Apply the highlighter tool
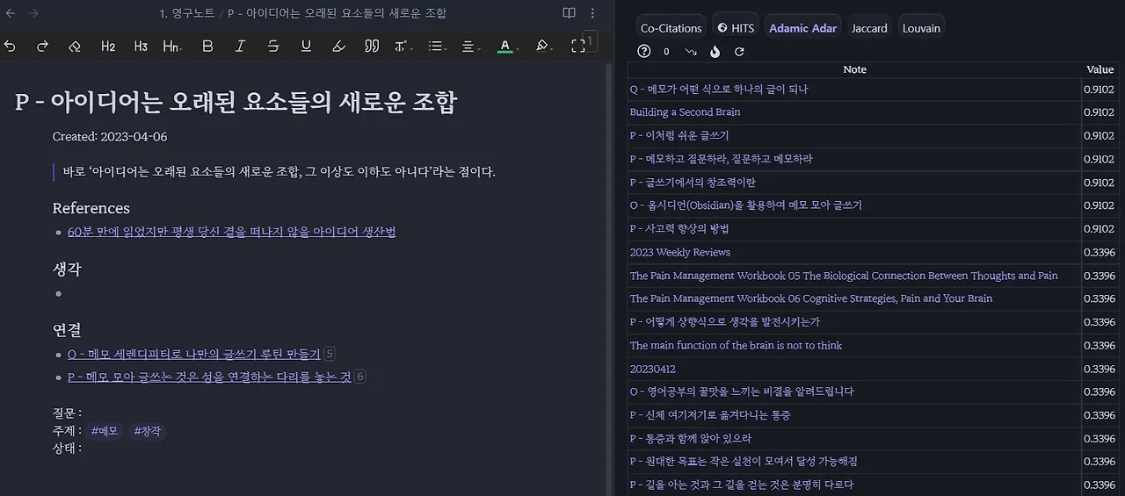The height and width of the screenshot is (496, 1125). coord(338,46)
